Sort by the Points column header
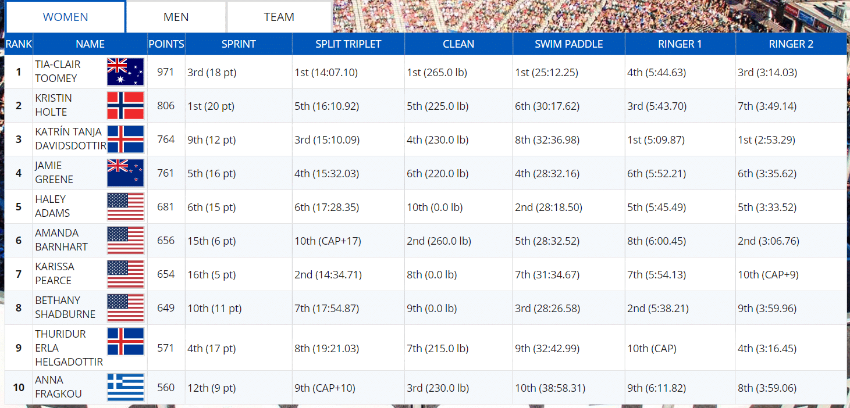The image size is (850, 408). click(166, 44)
